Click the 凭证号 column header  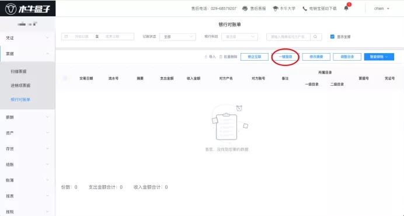pyautogui.click(x=389, y=78)
